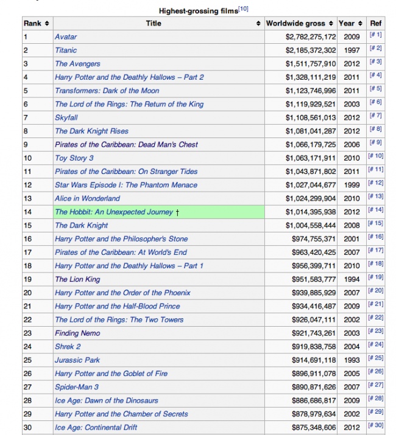Open The Dark Knight Rises link
This screenshot has width=396, height=435.
coord(92,131)
